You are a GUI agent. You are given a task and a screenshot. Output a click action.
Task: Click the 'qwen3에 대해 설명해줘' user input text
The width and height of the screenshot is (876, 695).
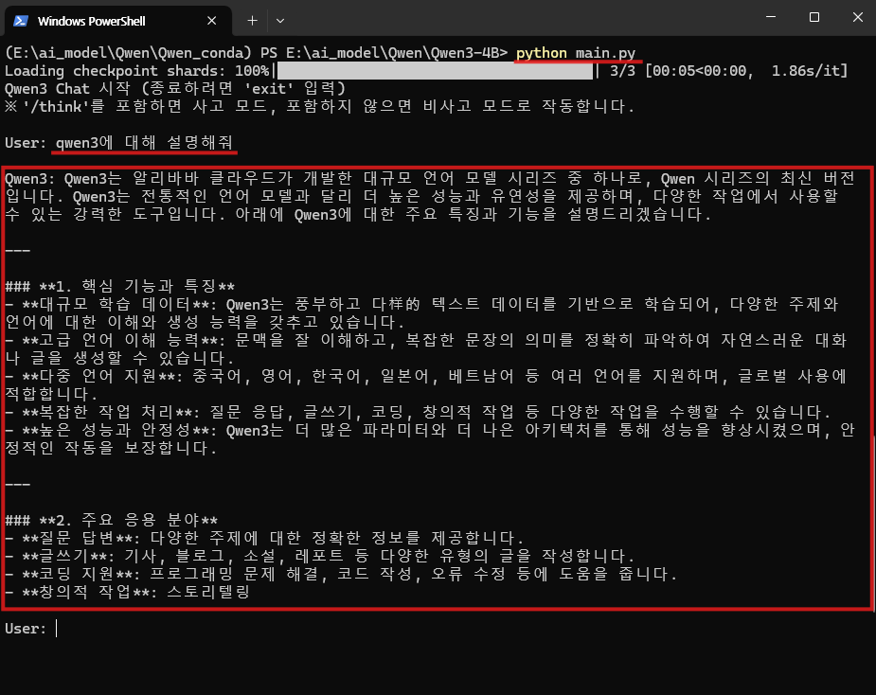144,142
